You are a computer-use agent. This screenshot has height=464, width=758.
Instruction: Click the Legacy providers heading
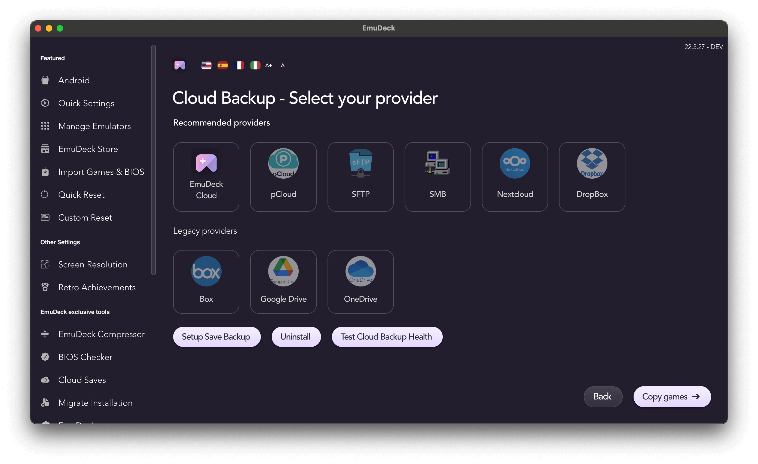[x=205, y=231]
